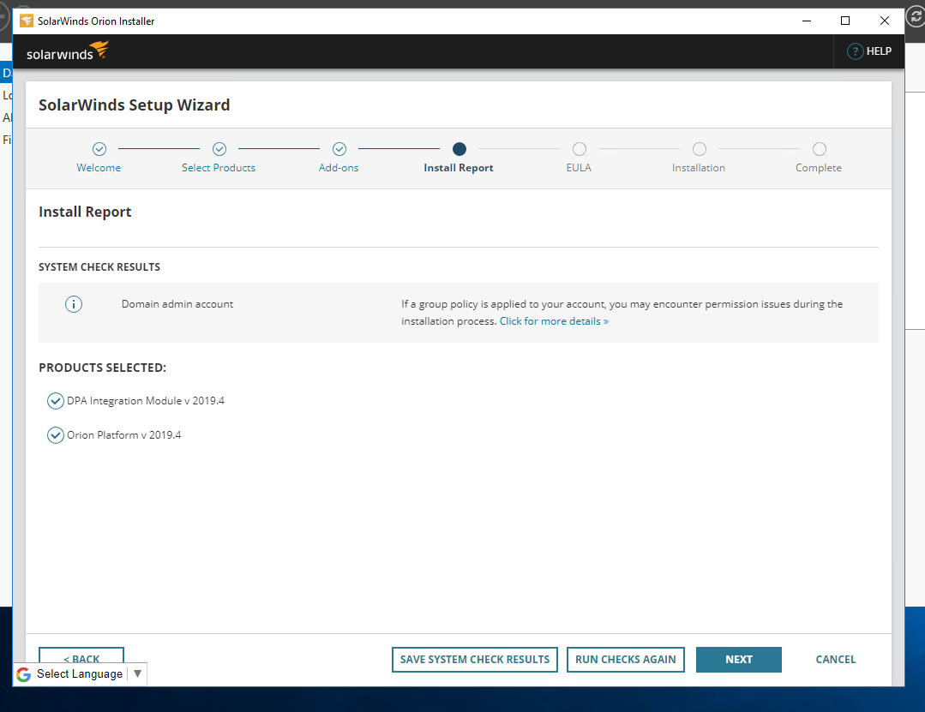Go to the Add-ons step label
Viewport: 925px width, 712px height.
pos(339,168)
